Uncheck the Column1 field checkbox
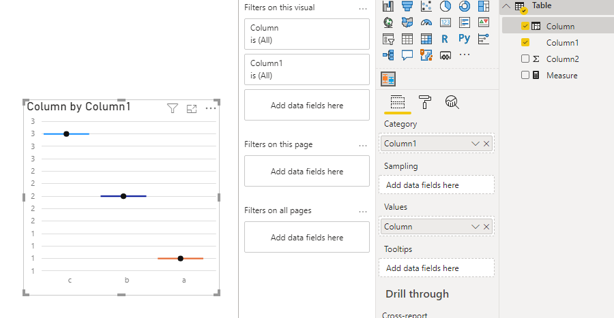614x318 pixels. pyautogui.click(x=525, y=42)
